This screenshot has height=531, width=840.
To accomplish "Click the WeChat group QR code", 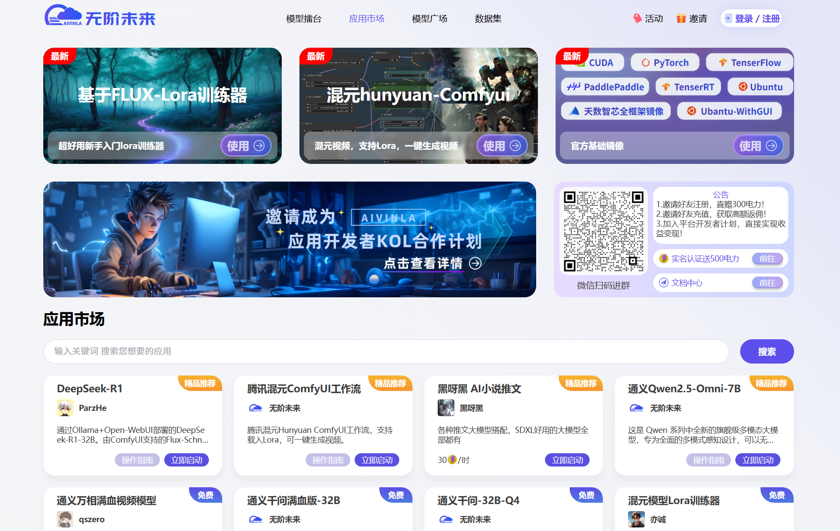I will tap(603, 231).
